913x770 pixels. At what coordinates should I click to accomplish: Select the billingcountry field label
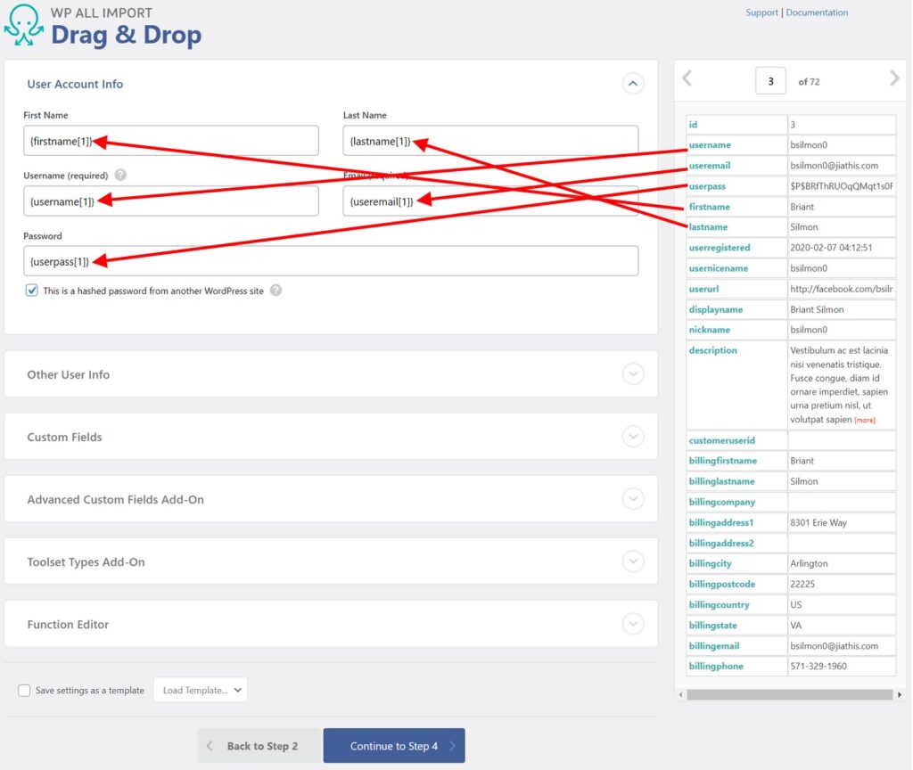point(720,605)
